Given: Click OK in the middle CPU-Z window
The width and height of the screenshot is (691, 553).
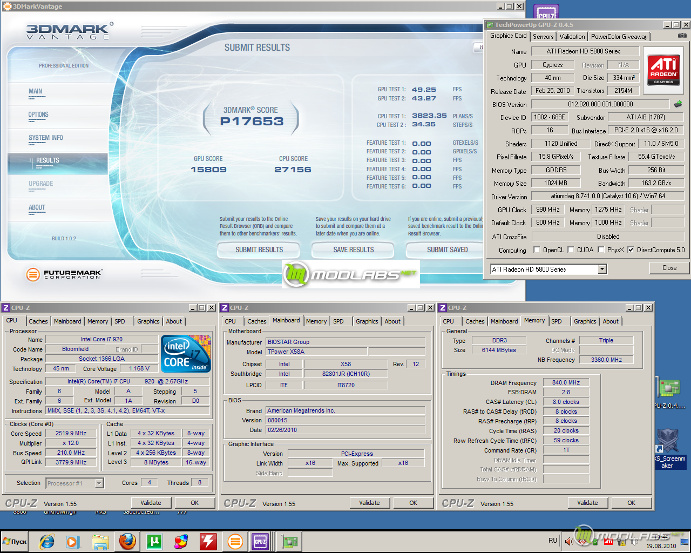Looking at the screenshot, I should coord(413,503).
